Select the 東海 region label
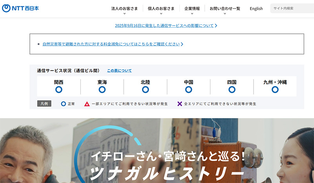314x183 pixels. tap(102, 82)
